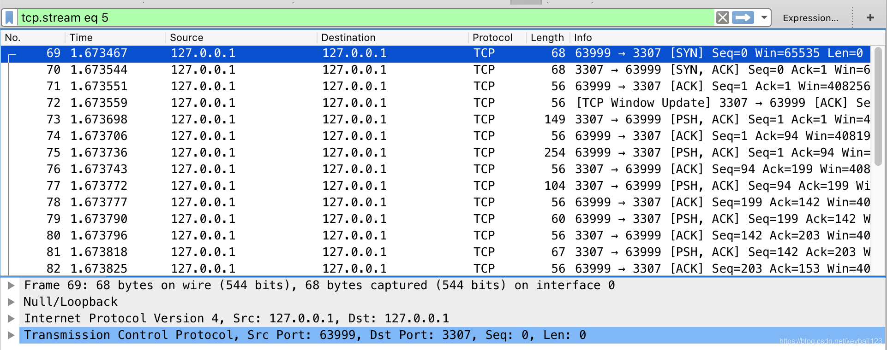
Task: Expand Transmission Control Protocol details
Action: pos(11,335)
